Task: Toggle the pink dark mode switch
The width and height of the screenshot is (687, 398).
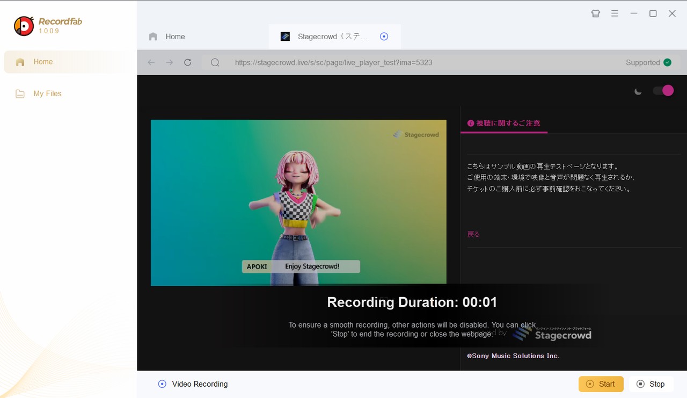Action: 663,90
